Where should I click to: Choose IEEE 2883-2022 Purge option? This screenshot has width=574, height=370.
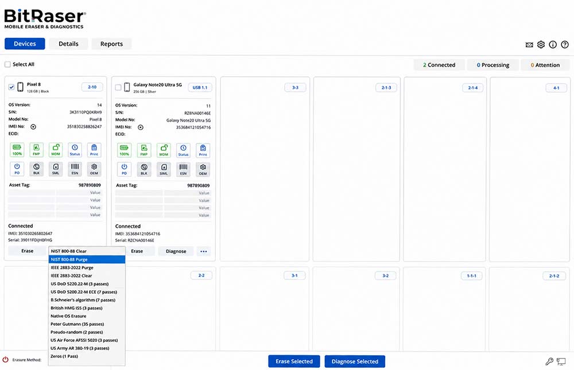click(x=87, y=267)
